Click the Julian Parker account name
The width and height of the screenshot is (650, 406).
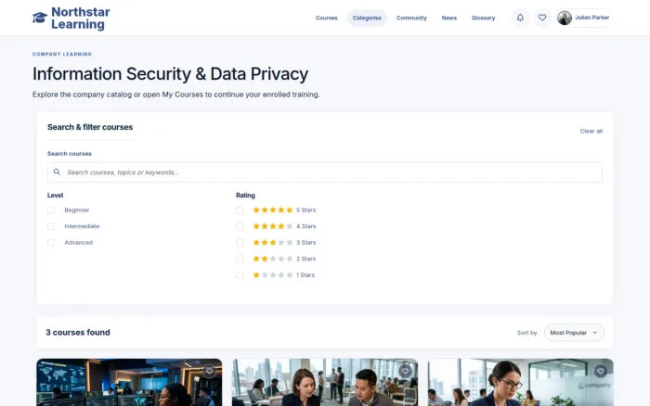pyautogui.click(x=592, y=18)
